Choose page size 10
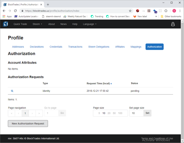 click(x=104, y=113)
